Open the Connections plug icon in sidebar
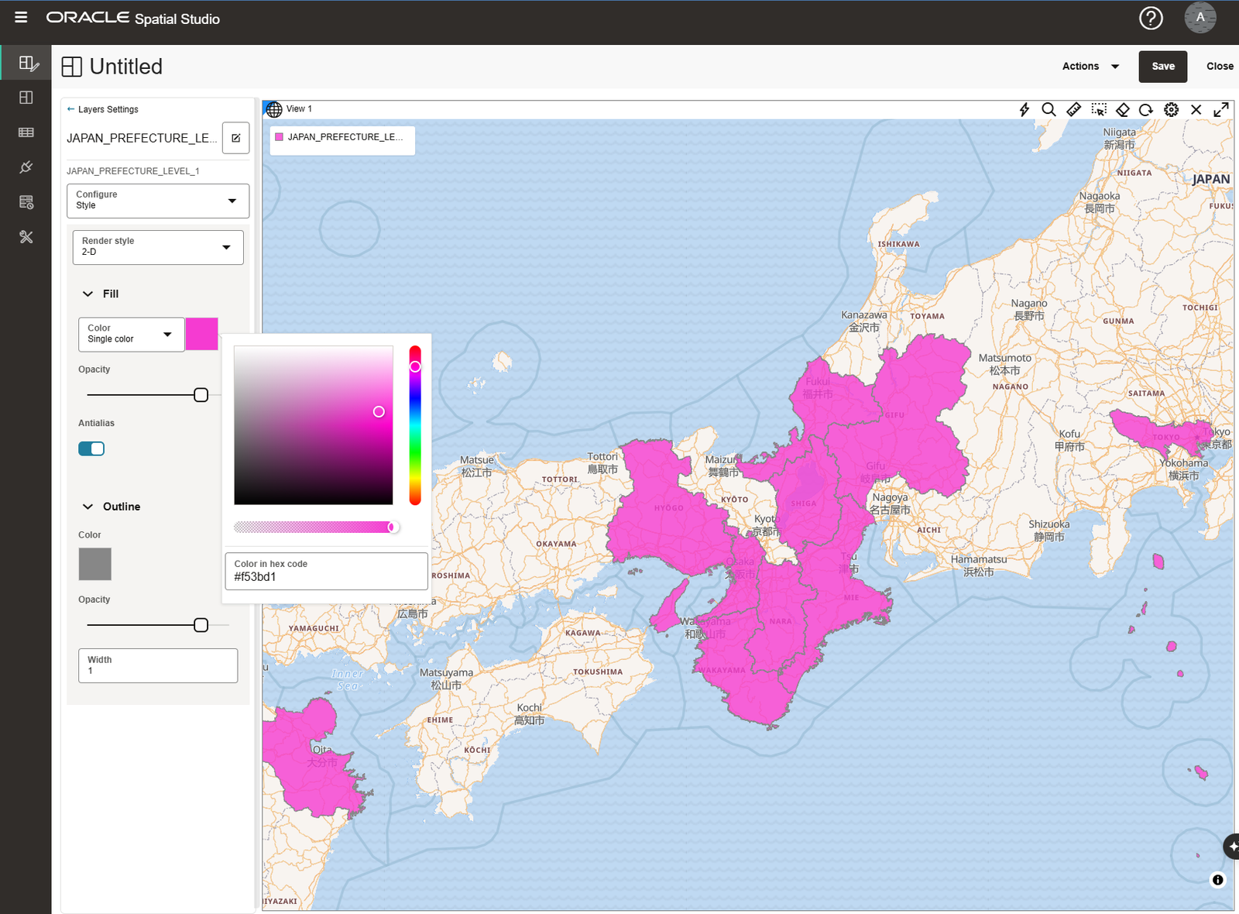The image size is (1239, 914). pyautogui.click(x=26, y=167)
